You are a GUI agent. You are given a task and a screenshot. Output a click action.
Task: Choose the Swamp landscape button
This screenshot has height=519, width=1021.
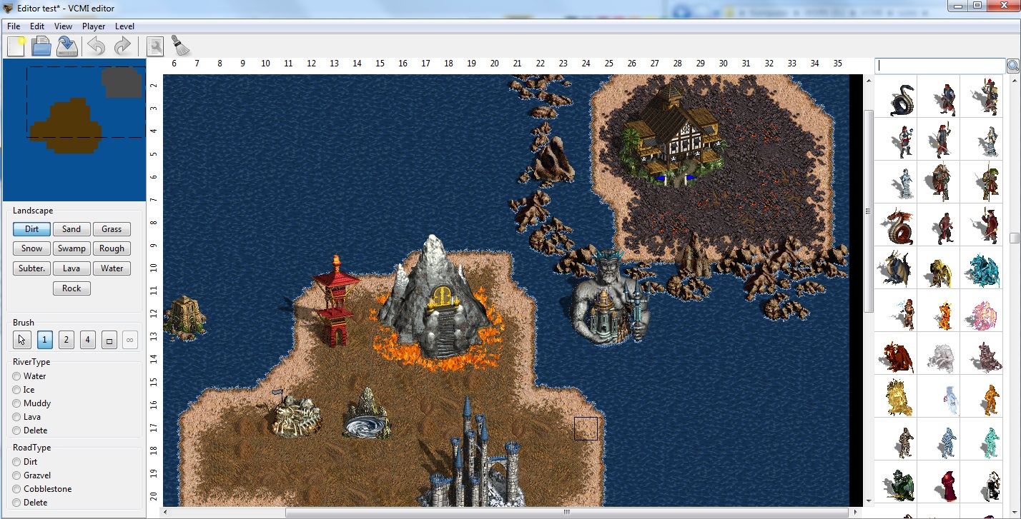point(71,248)
